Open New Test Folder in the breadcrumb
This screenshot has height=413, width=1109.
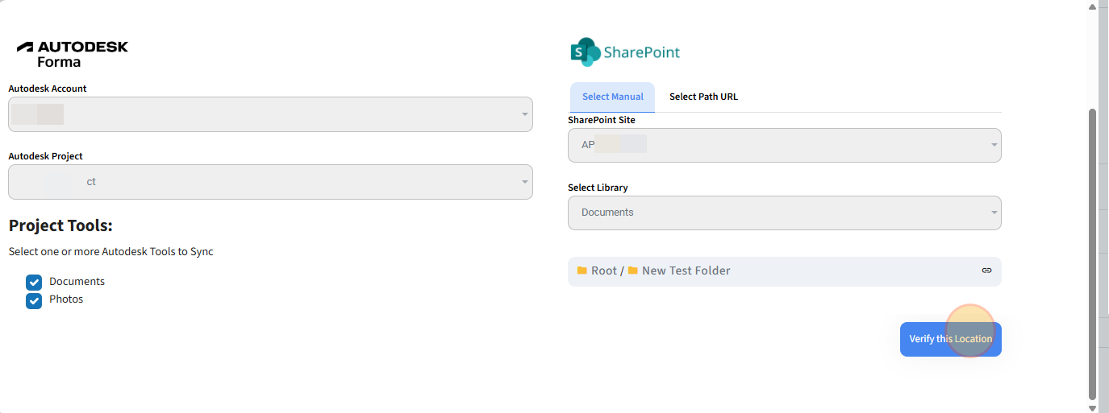click(x=686, y=271)
